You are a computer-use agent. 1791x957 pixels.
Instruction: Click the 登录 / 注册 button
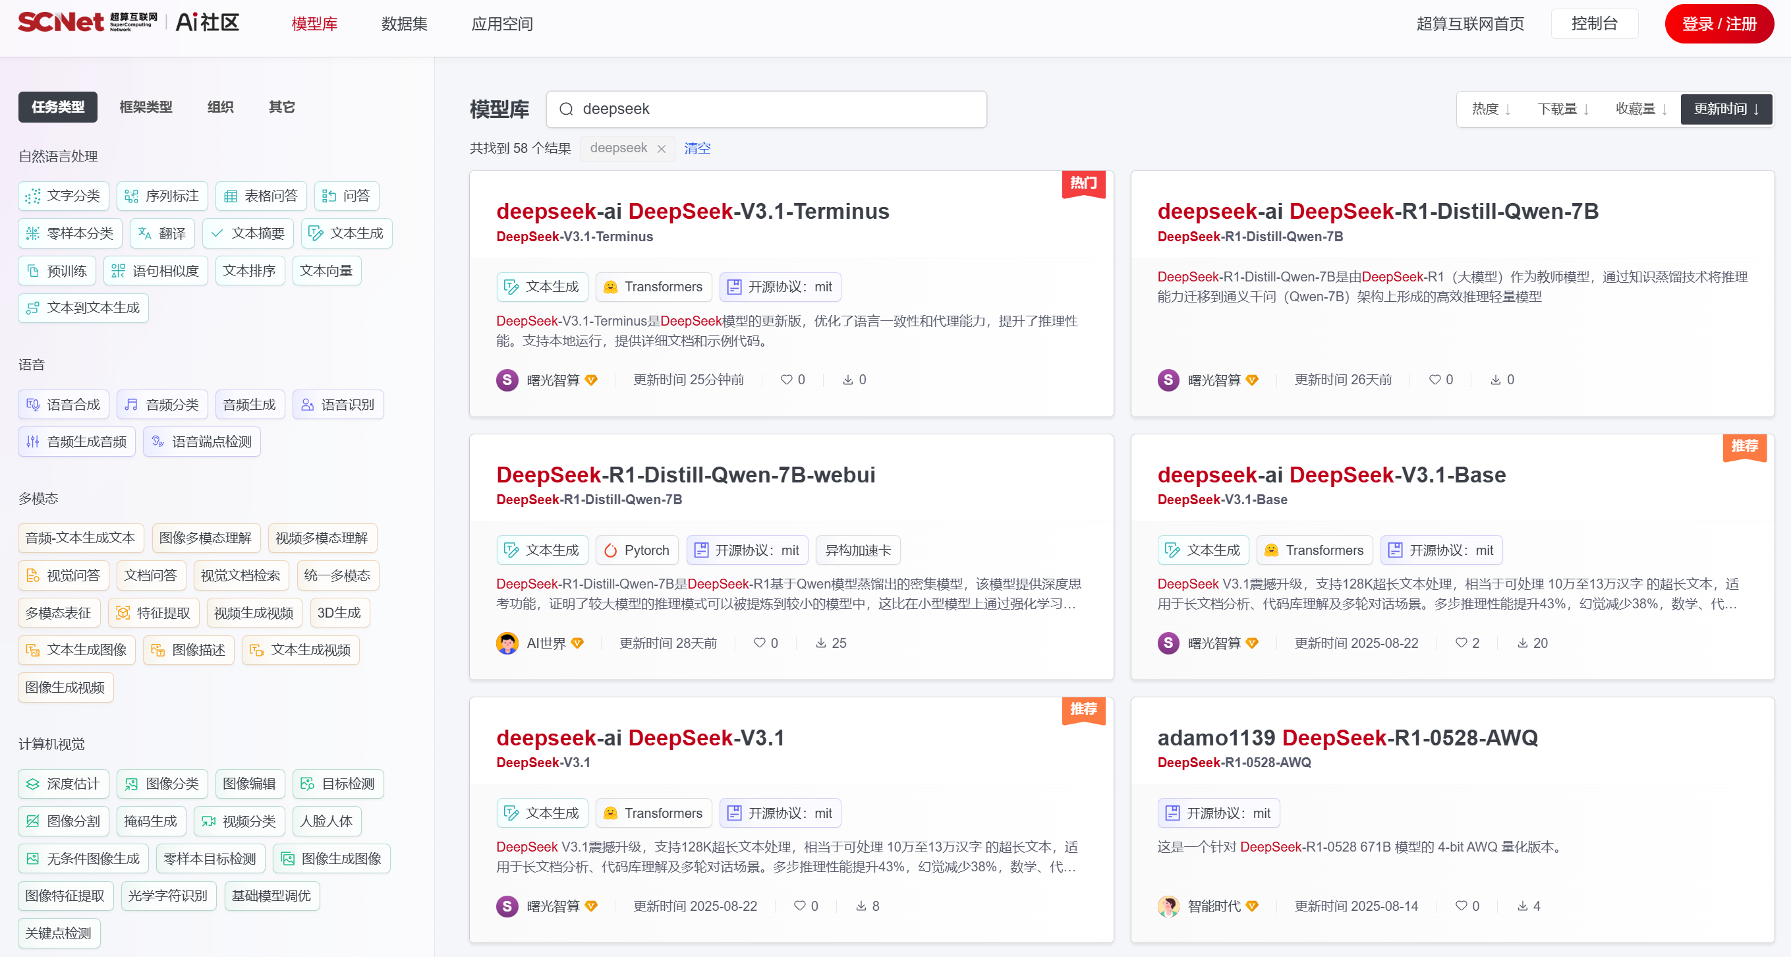tap(1718, 24)
